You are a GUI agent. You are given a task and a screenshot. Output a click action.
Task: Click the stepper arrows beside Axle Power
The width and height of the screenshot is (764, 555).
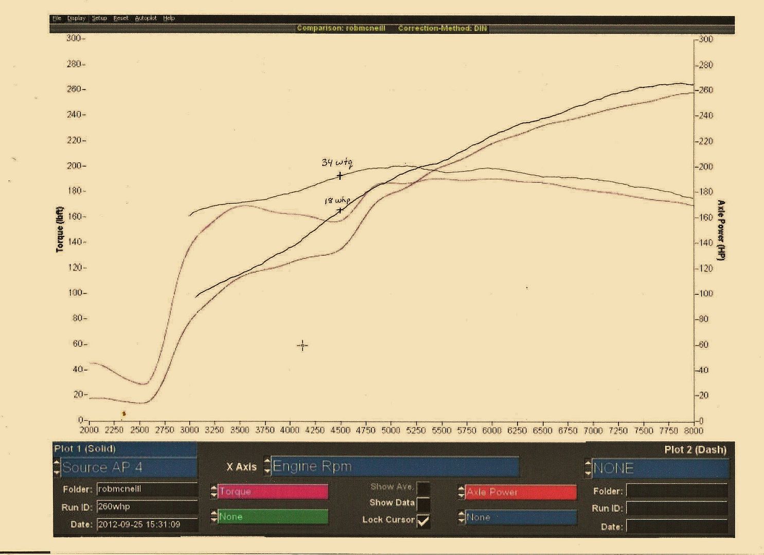(x=461, y=492)
